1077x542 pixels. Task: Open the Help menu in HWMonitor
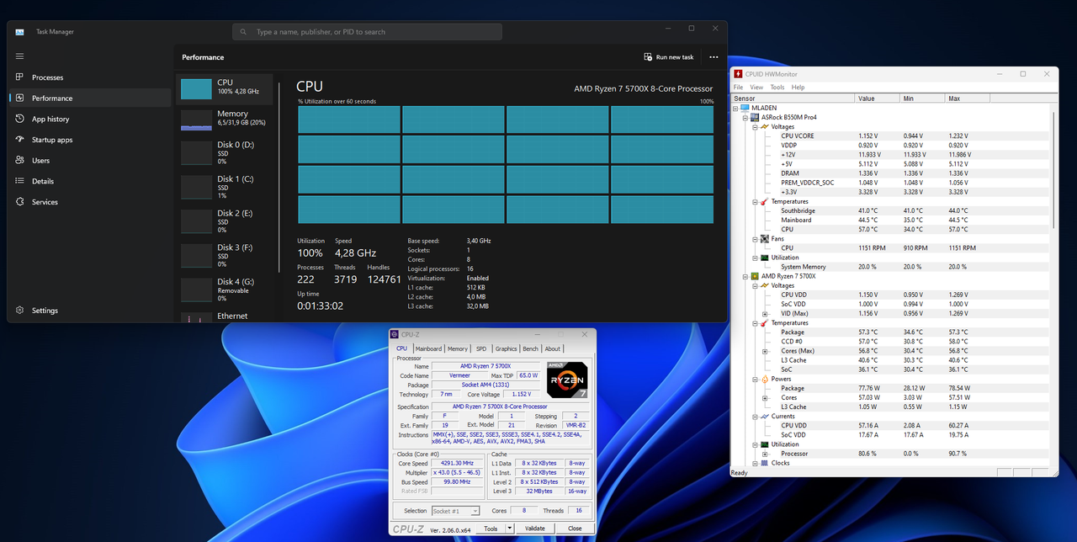(798, 88)
